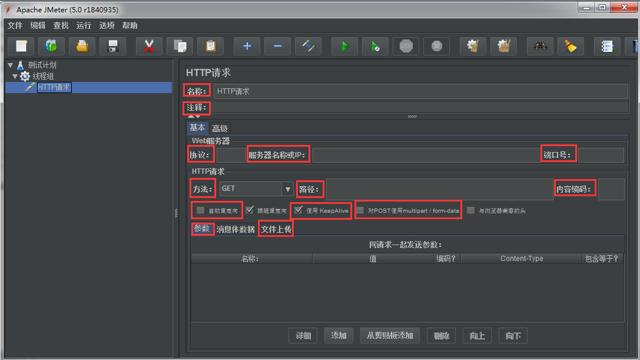This screenshot has width=640, height=360.
Task: Click the 向下 button
Action: pos(513,335)
